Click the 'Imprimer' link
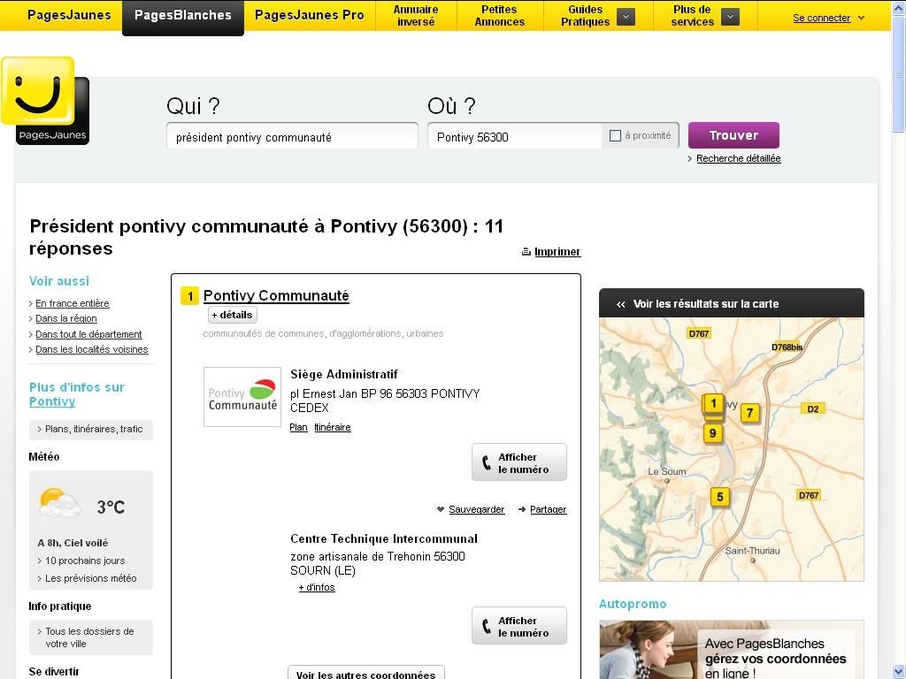 point(557,252)
